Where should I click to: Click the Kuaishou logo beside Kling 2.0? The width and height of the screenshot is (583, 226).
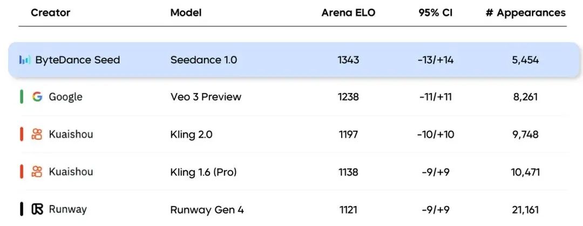(x=37, y=134)
